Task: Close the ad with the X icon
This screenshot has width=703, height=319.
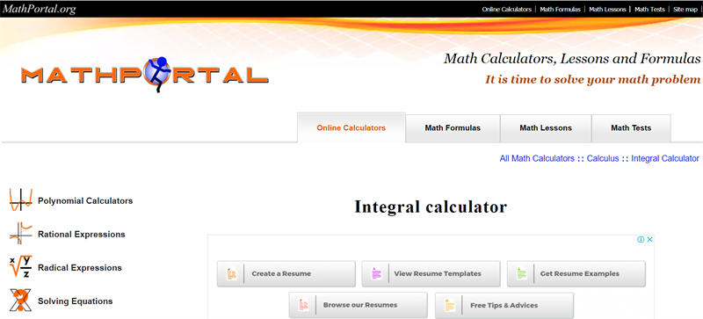Action: pyautogui.click(x=649, y=240)
